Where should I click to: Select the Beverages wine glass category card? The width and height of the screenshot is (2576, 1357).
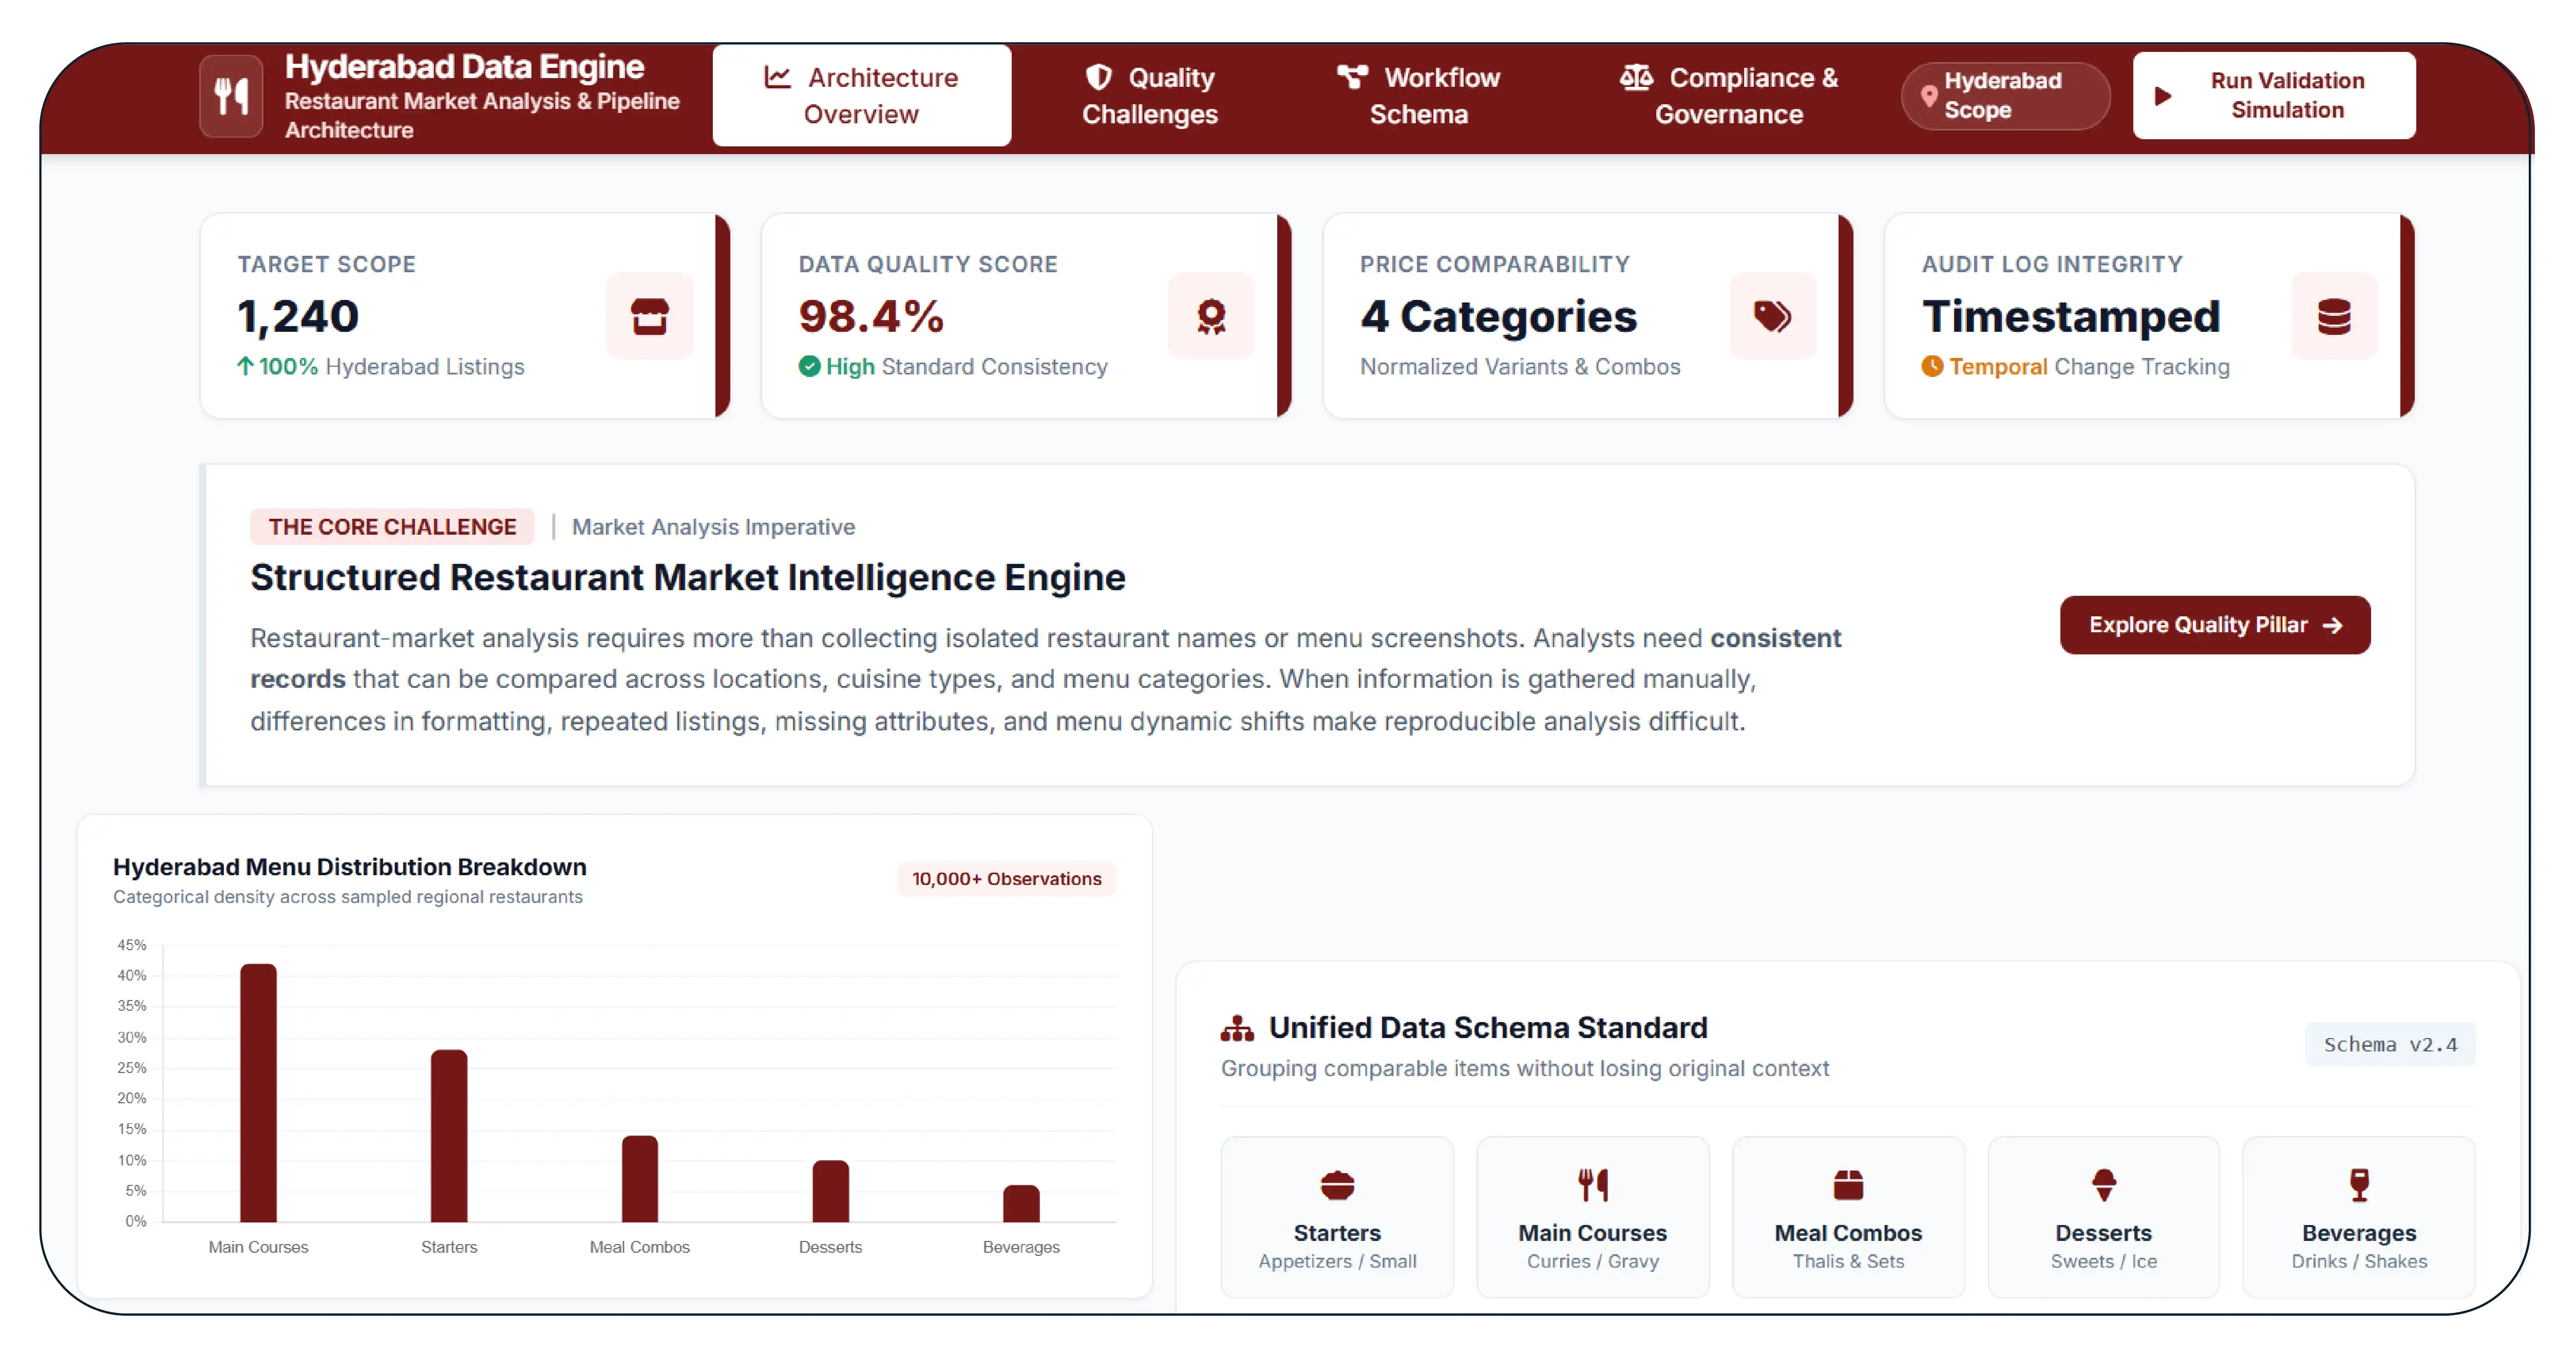point(2359,1216)
